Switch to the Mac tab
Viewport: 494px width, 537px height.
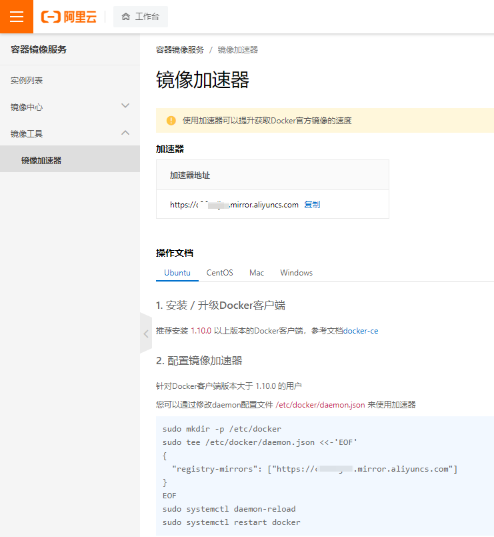(257, 273)
